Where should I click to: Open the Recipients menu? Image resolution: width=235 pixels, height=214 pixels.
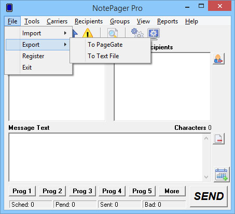89,21
